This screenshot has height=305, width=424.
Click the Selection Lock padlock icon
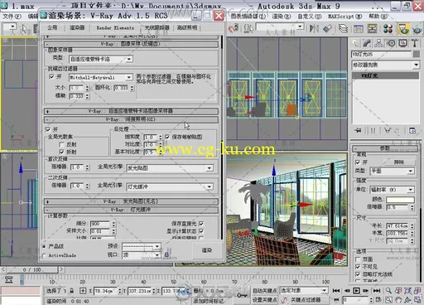72,291
